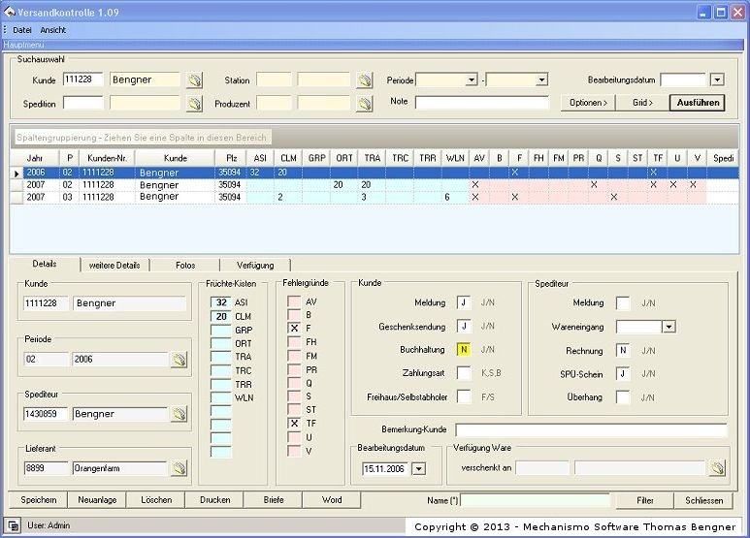Click the status bar icon beside User: Admin
The width and height of the screenshot is (750, 538).
coord(14,525)
